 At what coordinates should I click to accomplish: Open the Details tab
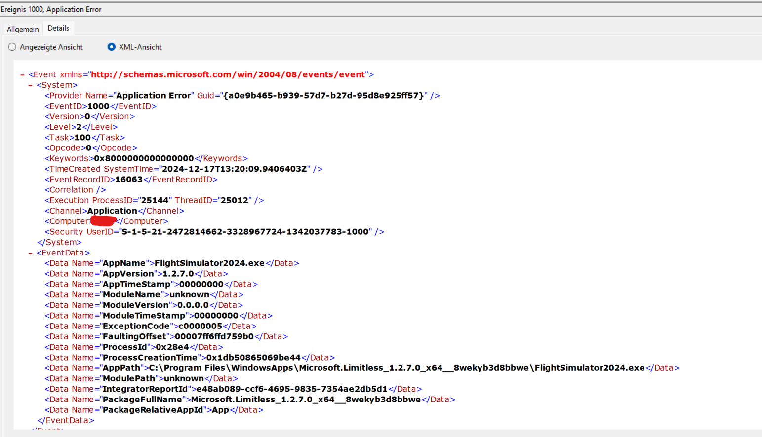[x=58, y=28]
